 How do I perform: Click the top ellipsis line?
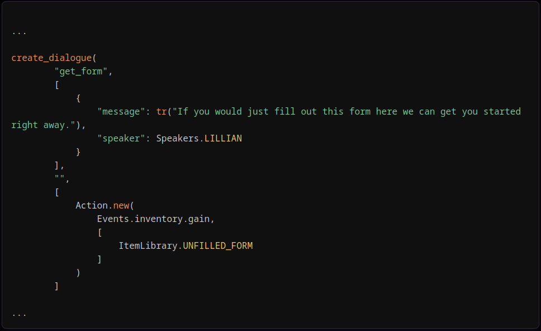click(19, 34)
